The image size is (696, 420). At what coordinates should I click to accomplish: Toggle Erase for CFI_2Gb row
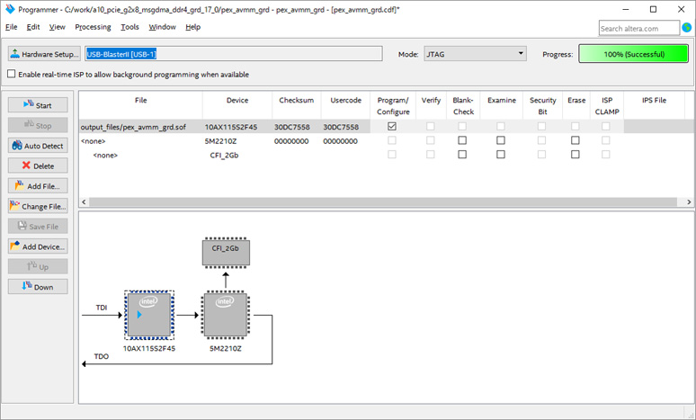coord(576,155)
